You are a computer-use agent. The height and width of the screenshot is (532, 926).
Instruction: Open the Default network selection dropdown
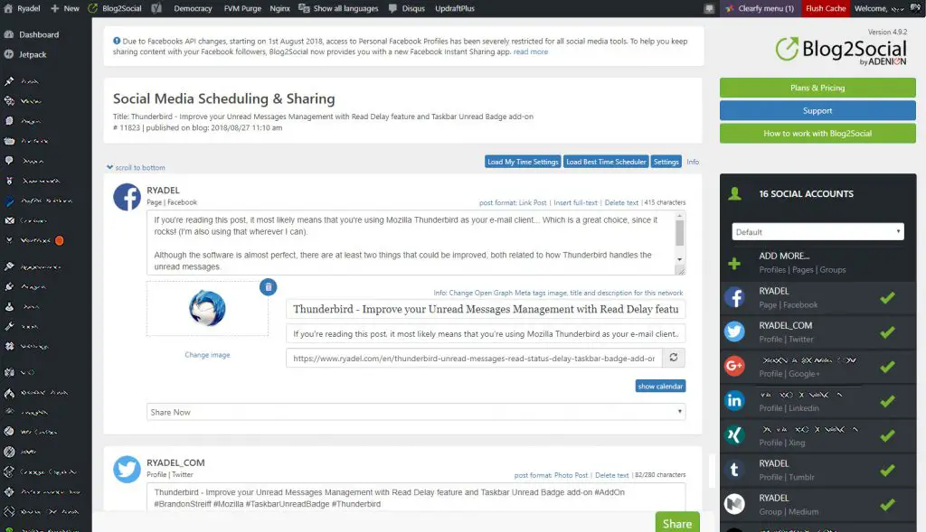(x=817, y=232)
